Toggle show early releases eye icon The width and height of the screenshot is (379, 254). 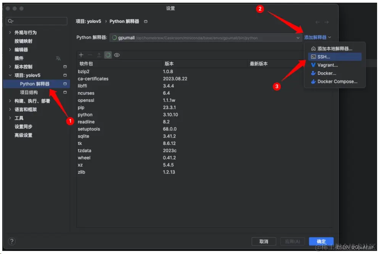[x=117, y=55]
